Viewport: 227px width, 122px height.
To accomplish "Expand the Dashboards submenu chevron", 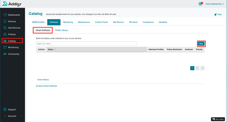I will point(21,15).
